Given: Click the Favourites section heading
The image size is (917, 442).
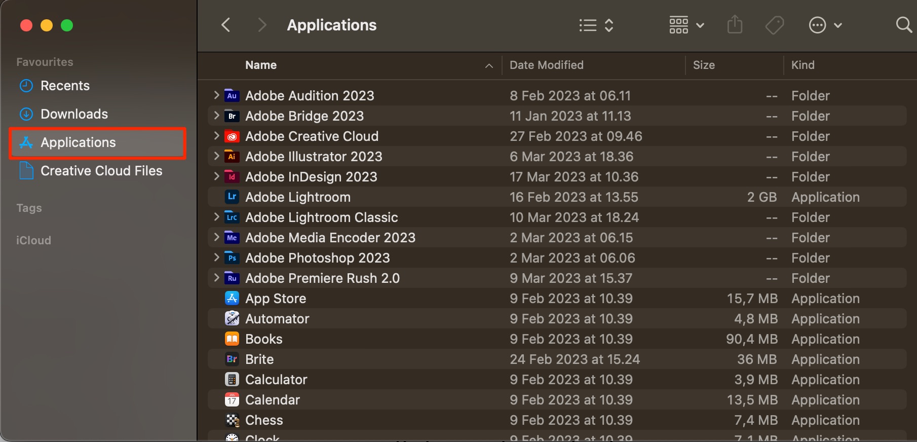Looking at the screenshot, I should (x=45, y=62).
